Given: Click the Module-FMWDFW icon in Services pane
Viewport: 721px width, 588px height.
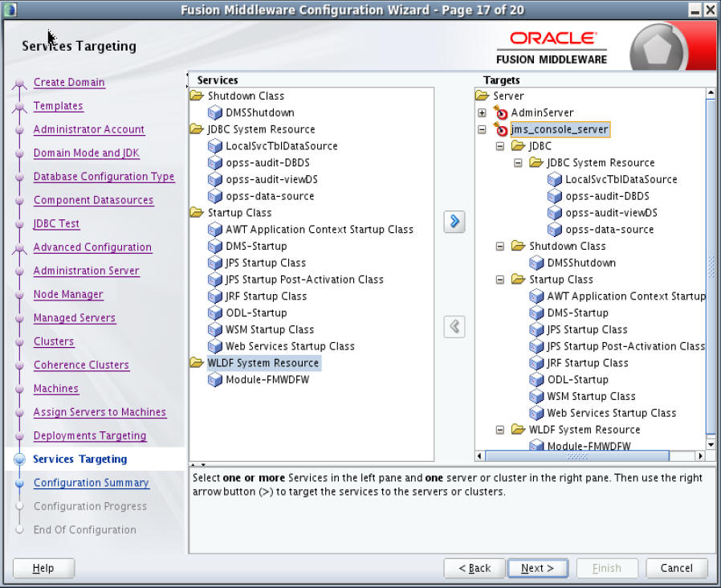Looking at the screenshot, I should tap(214, 380).
